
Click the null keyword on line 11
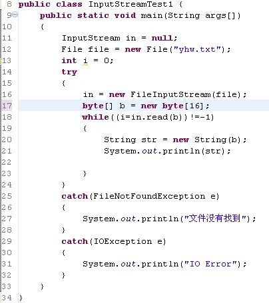(162, 38)
